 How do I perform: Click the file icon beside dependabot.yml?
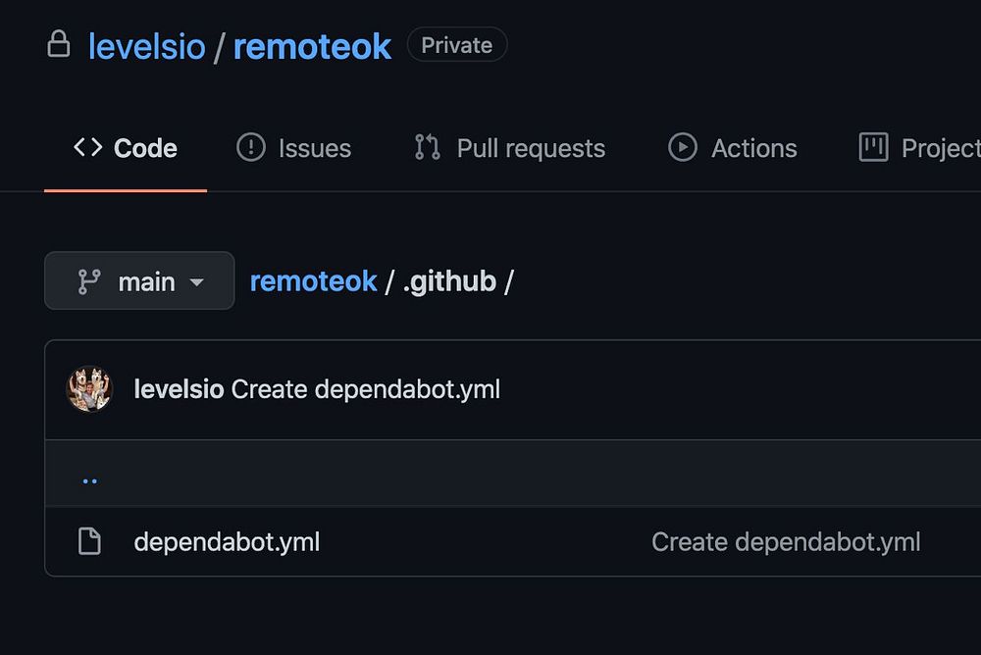(x=89, y=541)
